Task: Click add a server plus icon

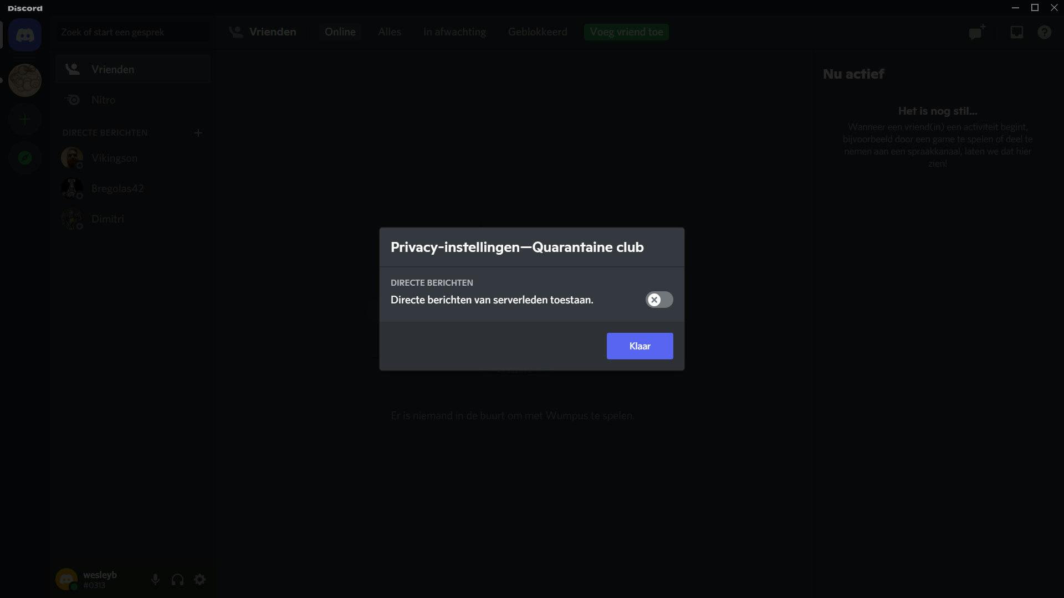Action: [x=25, y=119]
